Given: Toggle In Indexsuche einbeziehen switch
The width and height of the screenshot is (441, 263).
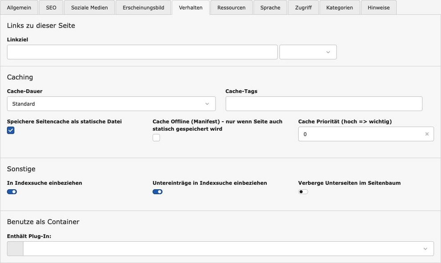Looking at the screenshot, I should (x=12, y=192).
